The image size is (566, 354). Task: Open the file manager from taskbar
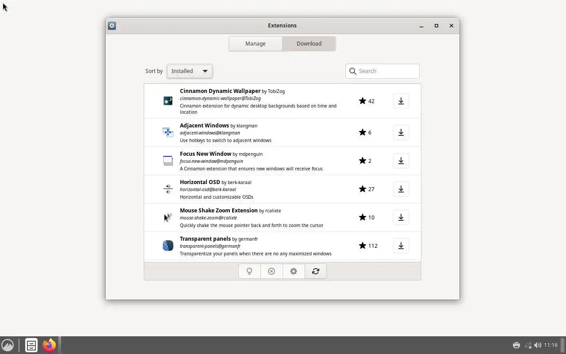31,345
